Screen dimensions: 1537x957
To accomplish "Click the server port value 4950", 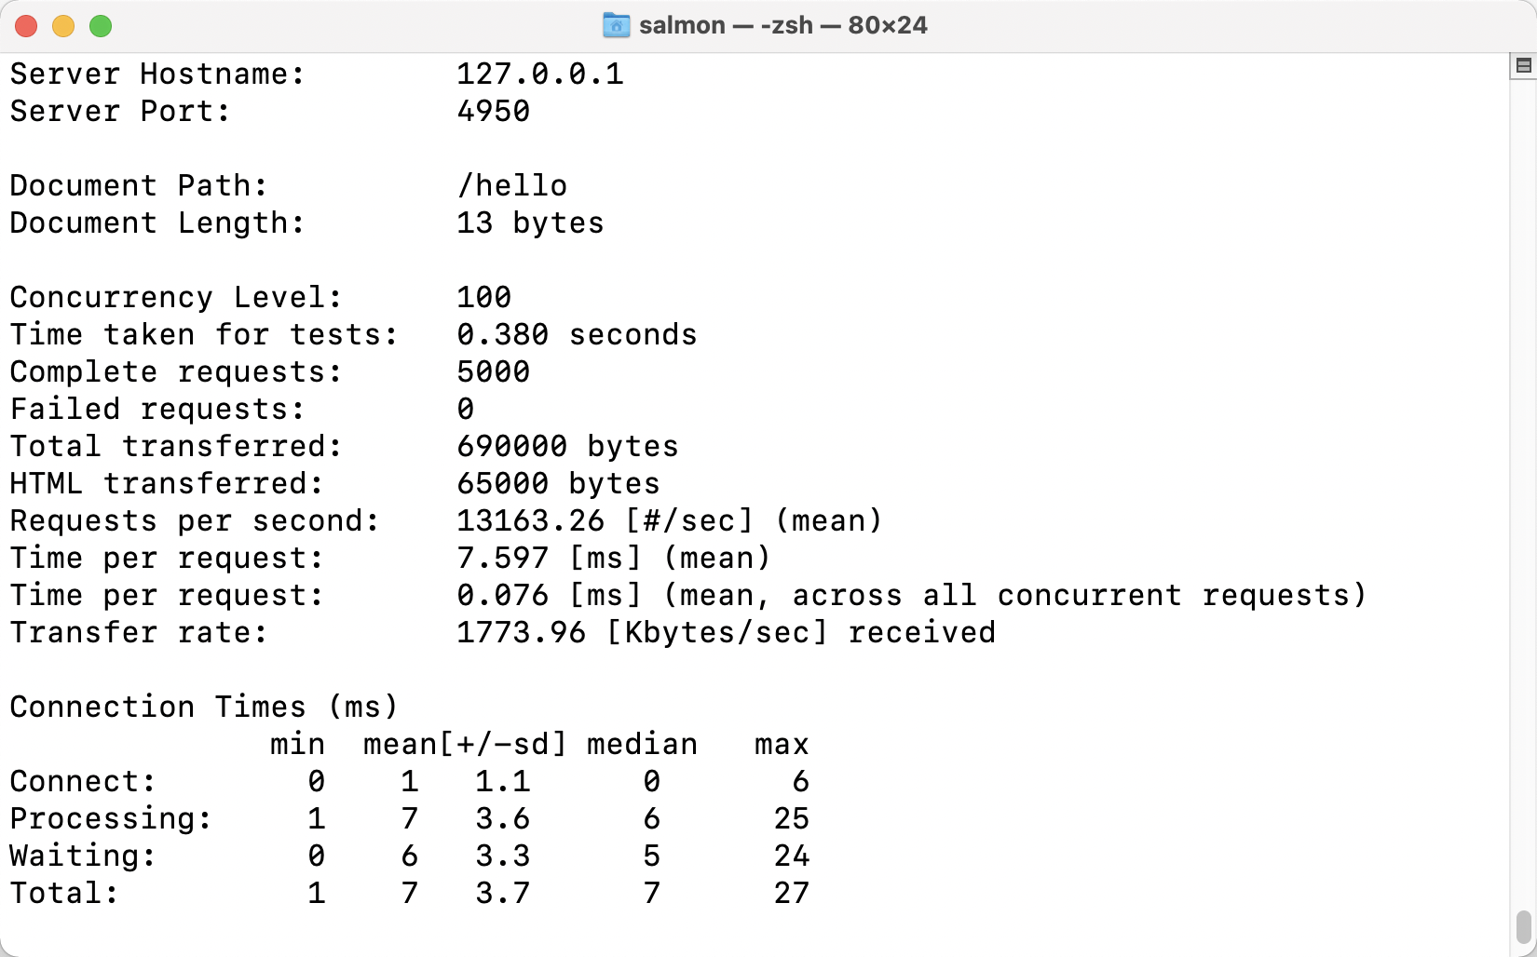I will coord(493,112).
